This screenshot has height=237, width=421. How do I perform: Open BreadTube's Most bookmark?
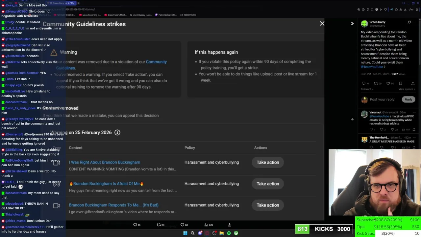click(x=115, y=15)
